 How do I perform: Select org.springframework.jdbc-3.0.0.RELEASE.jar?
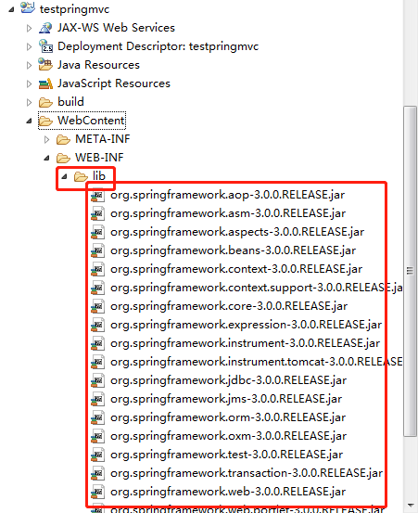(x=228, y=381)
